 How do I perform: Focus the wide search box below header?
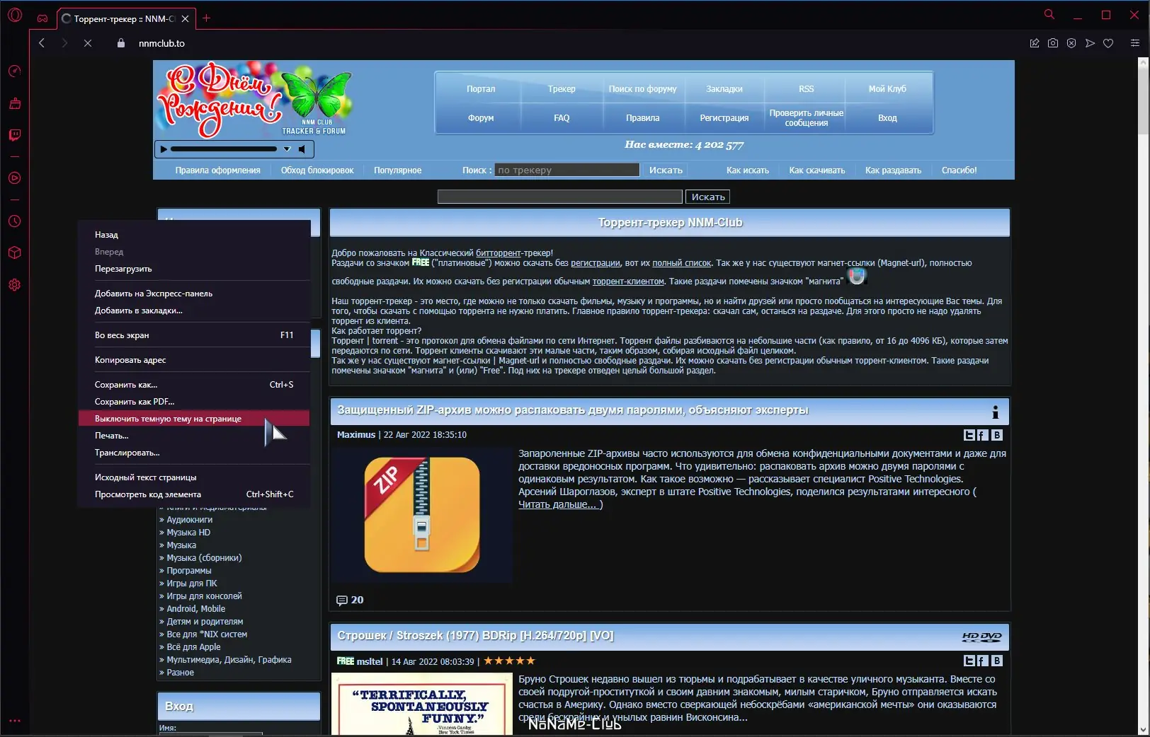click(560, 197)
